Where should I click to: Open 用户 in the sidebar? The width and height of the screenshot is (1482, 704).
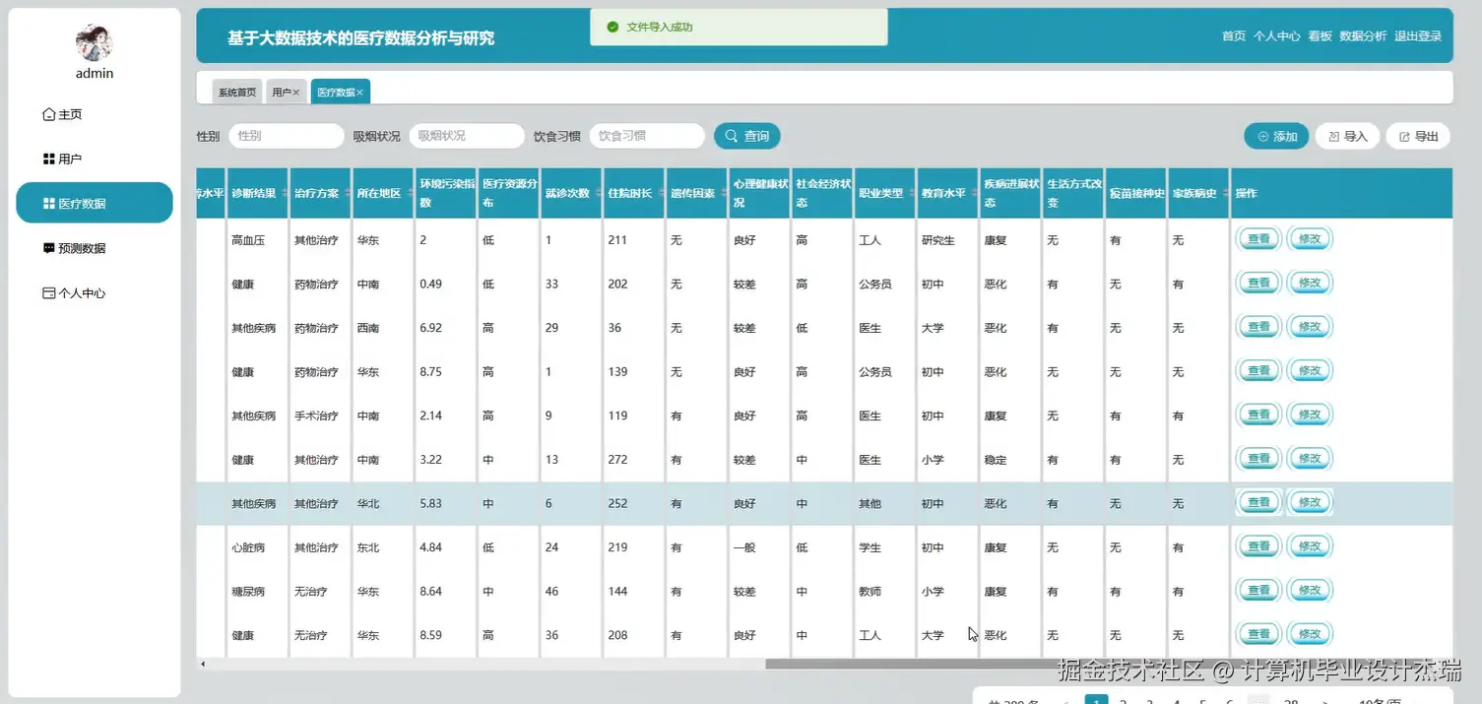tap(95, 159)
